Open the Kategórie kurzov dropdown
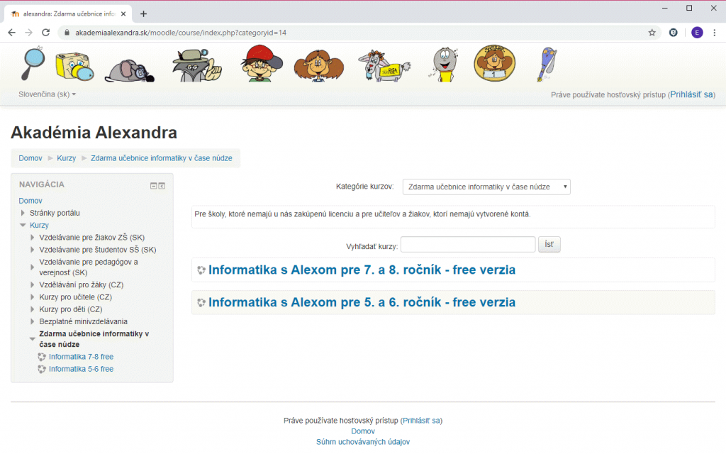The image size is (726, 454). (x=486, y=187)
